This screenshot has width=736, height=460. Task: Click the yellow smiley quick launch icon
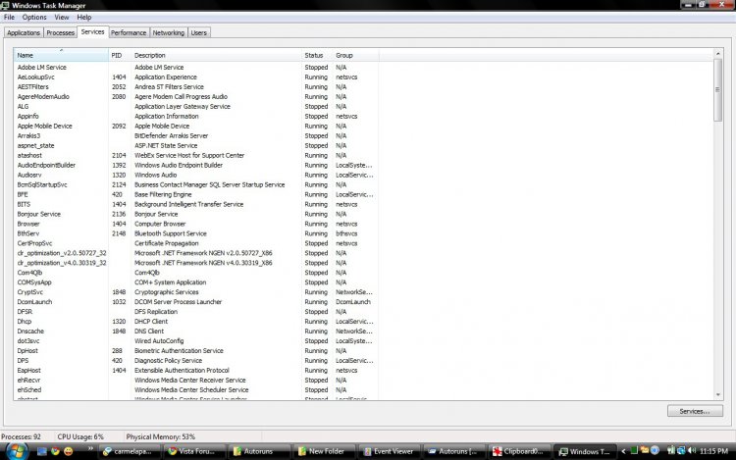pyautogui.click(x=69, y=451)
